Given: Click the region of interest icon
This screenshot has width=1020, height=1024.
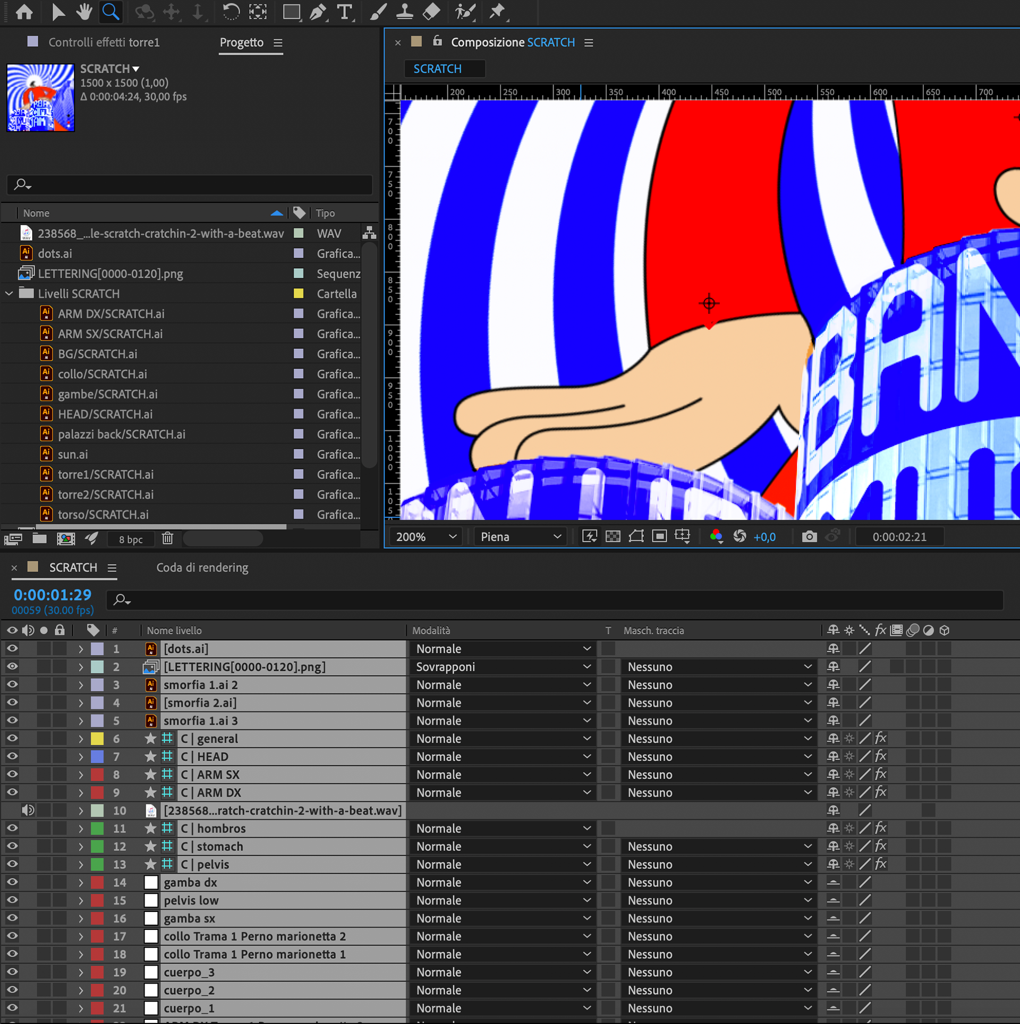Looking at the screenshot, I should [x=659, y=536].
